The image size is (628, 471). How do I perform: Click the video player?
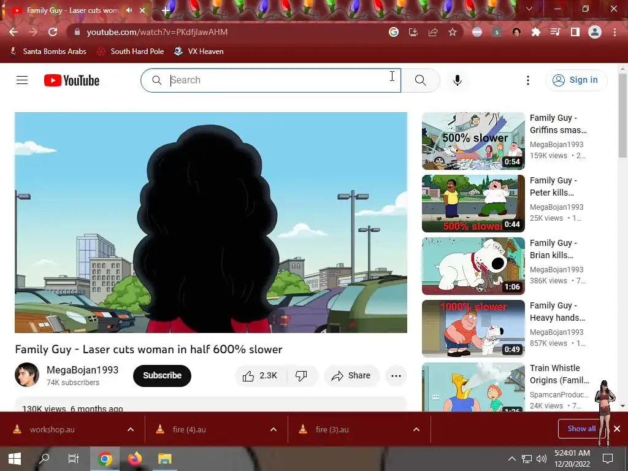211,223
